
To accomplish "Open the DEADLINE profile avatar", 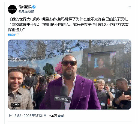I will 12,9.
